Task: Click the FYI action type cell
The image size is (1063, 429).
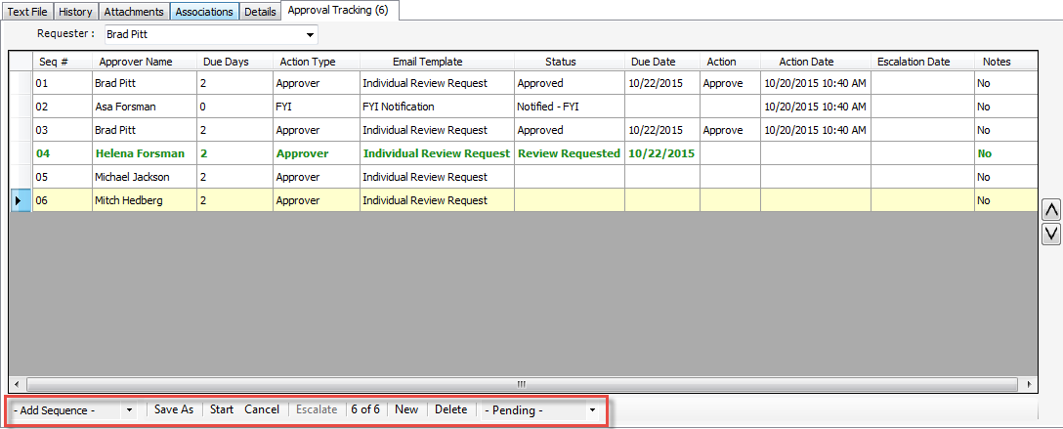Action: click(x=316, y=107)
